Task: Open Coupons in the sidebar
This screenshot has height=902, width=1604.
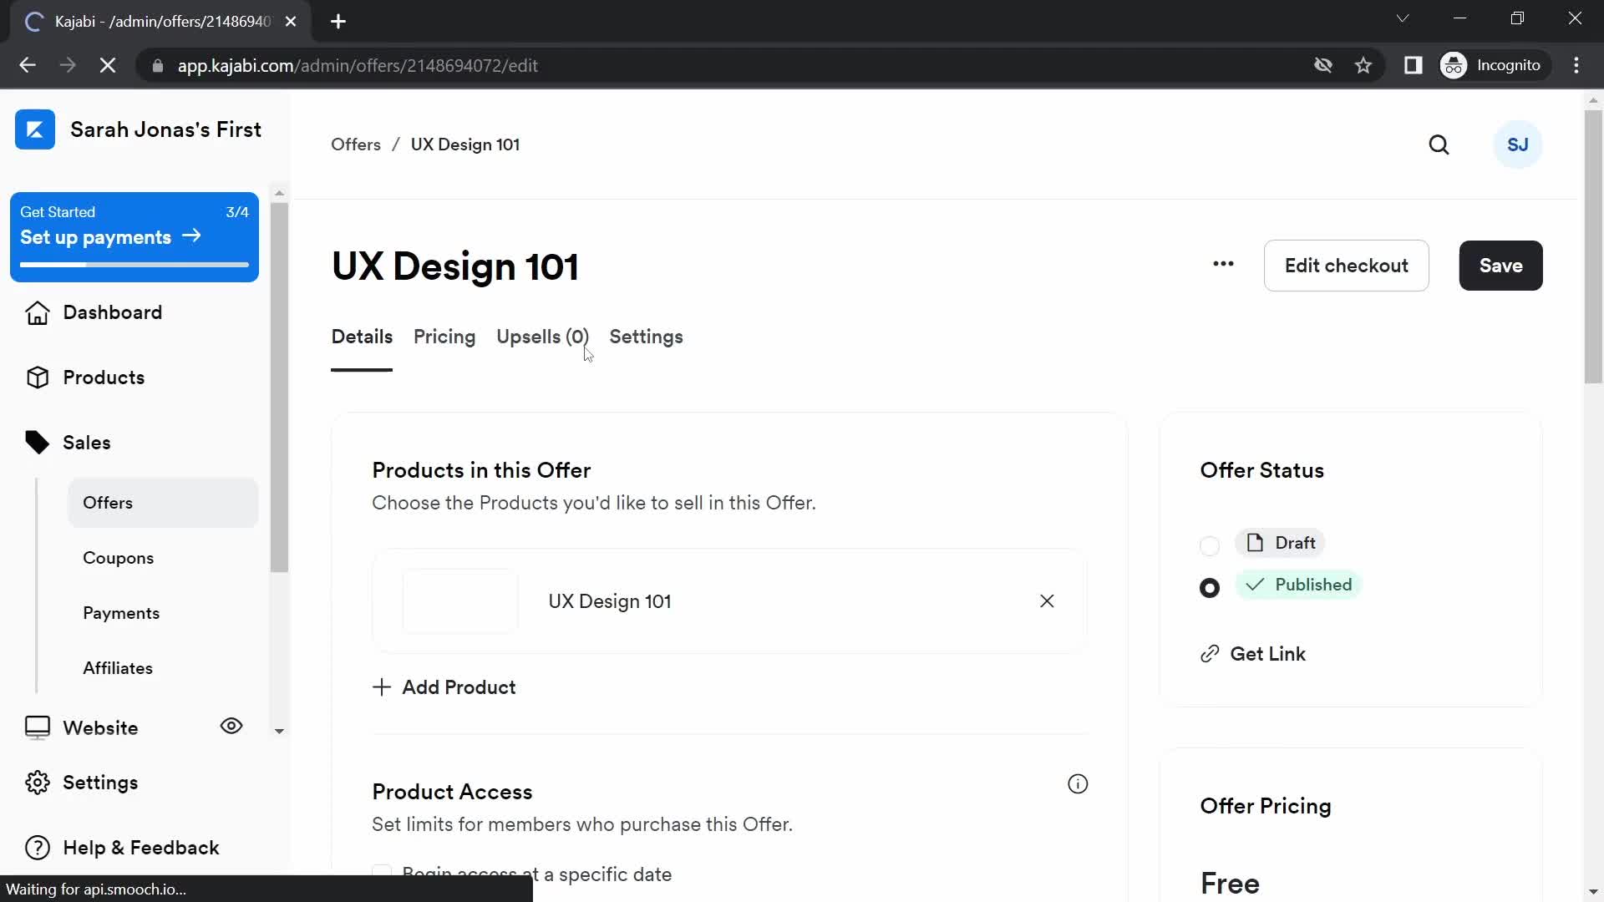Action: [x=118, y=558]
